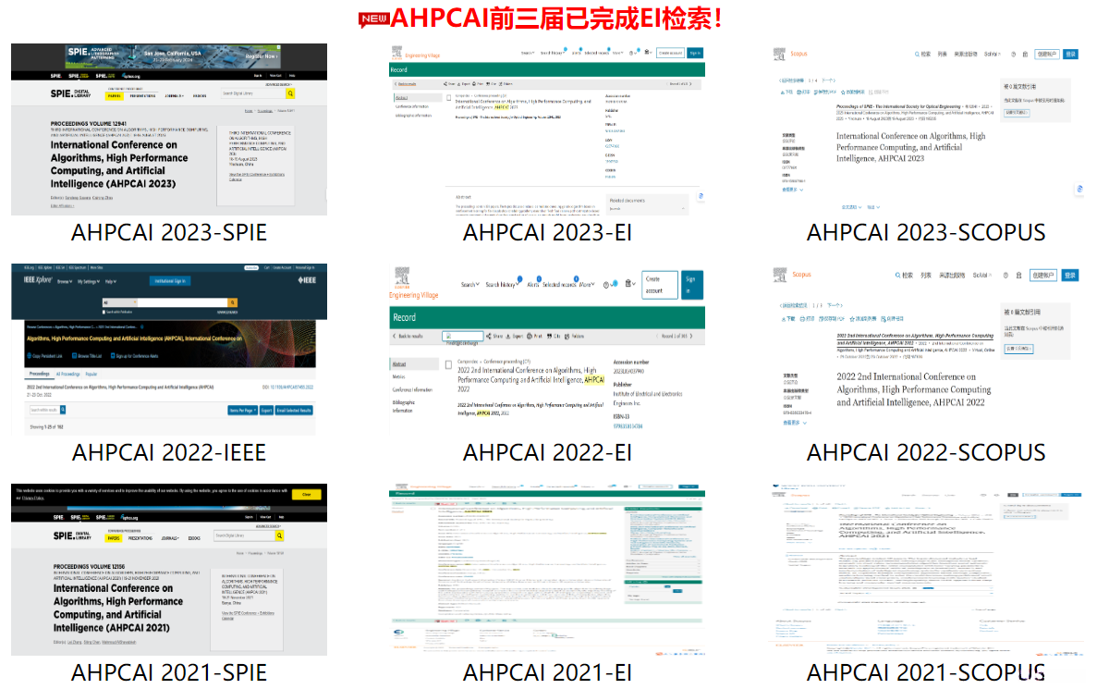Screen dimensions: 1097x689
Task: Click the 'AHPCAI 2022-IEEE' caption text
Action: (x=168, y=452)
